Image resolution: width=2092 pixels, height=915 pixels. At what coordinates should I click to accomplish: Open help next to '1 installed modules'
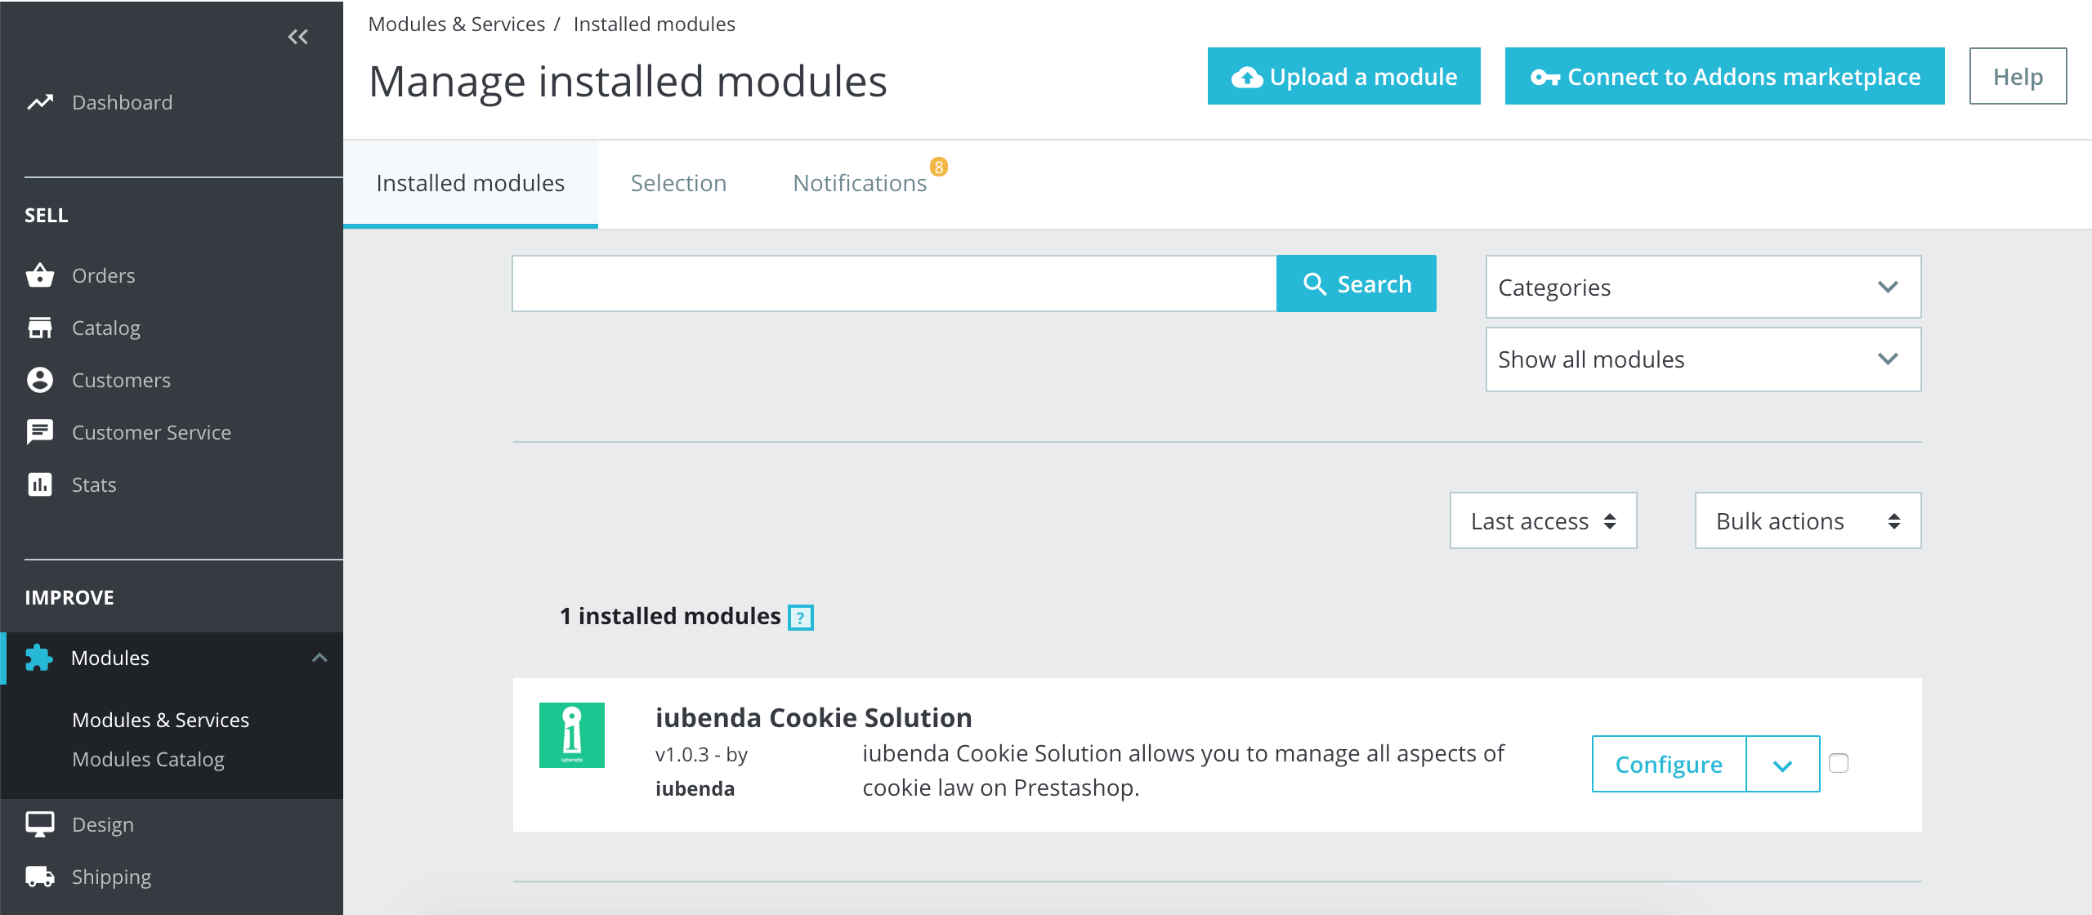click(x=800, y=617)
